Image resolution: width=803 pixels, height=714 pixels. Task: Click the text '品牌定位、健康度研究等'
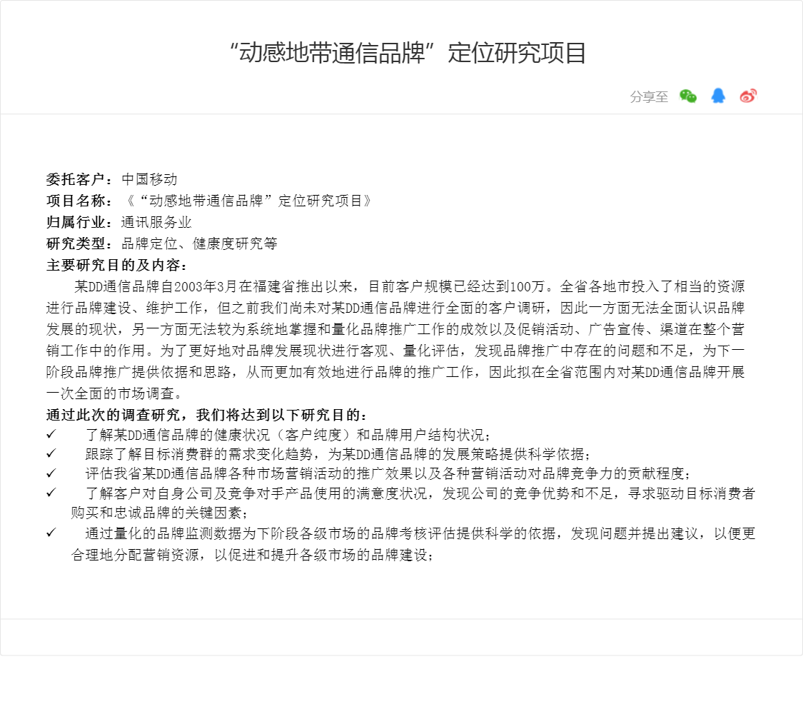click(x=199, y=243)
